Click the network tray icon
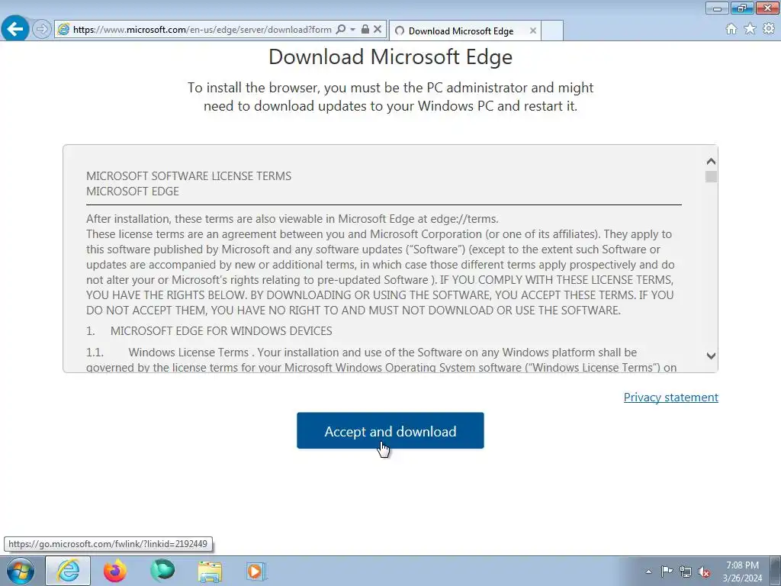 (x=686, y=572)
